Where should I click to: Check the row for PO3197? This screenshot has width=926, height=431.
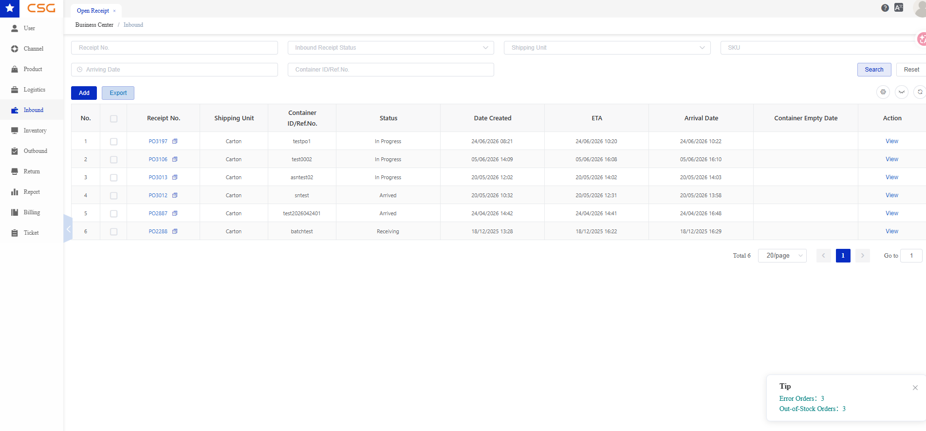[113, 141]
